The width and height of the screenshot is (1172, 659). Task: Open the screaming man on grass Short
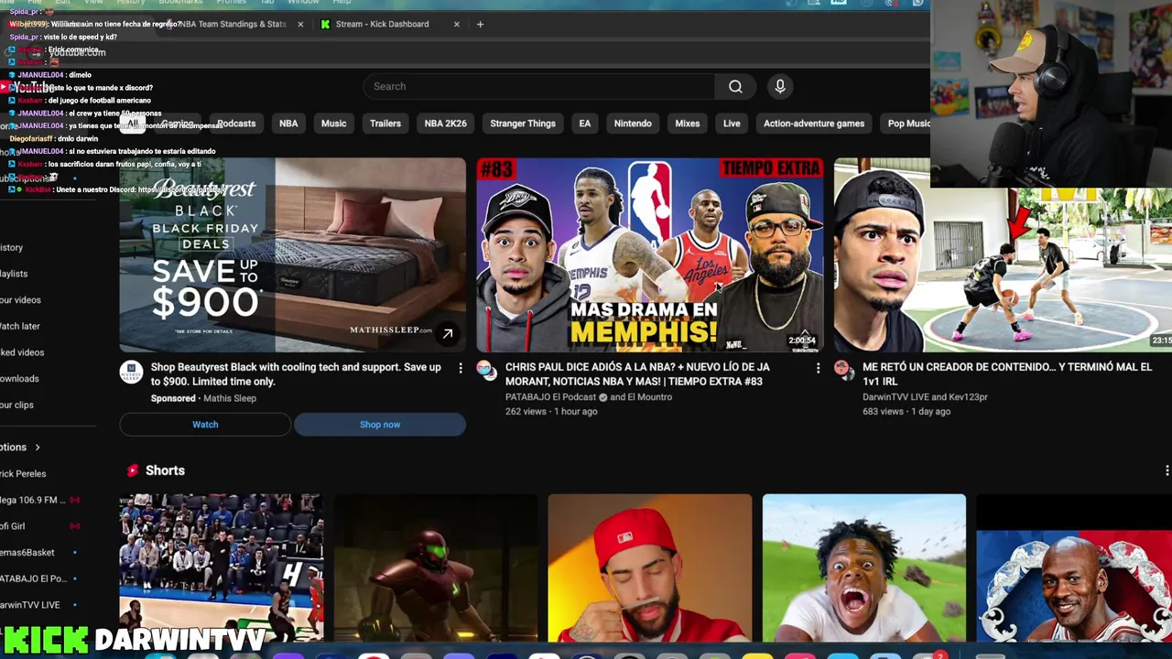[864, 568]
